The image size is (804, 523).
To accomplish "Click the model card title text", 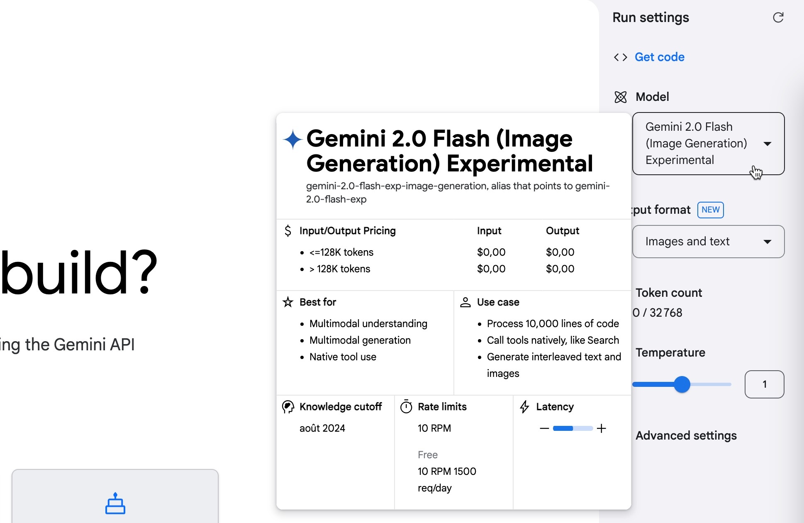I will coord(450,151).
